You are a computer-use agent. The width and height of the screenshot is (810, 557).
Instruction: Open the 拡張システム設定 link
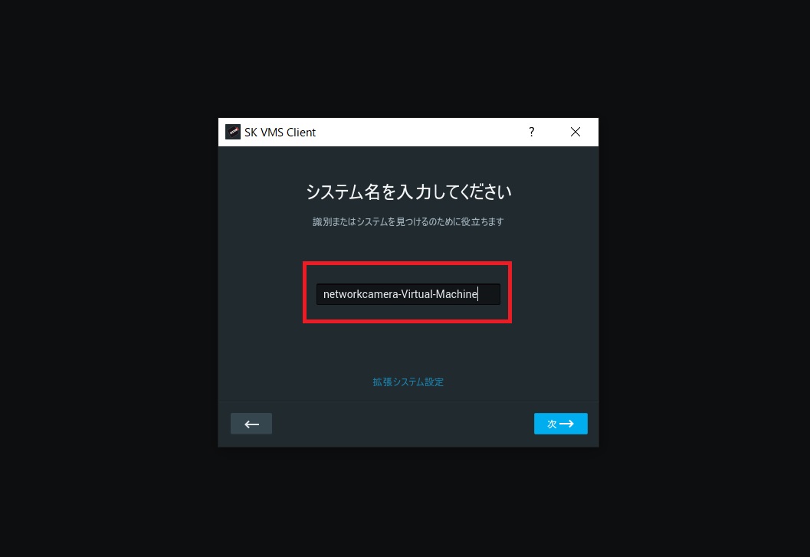(408, 382)
